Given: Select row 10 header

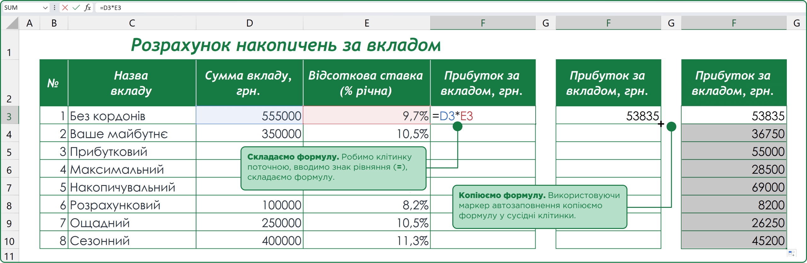Looking at the screenshot, I should coord(9,240).
